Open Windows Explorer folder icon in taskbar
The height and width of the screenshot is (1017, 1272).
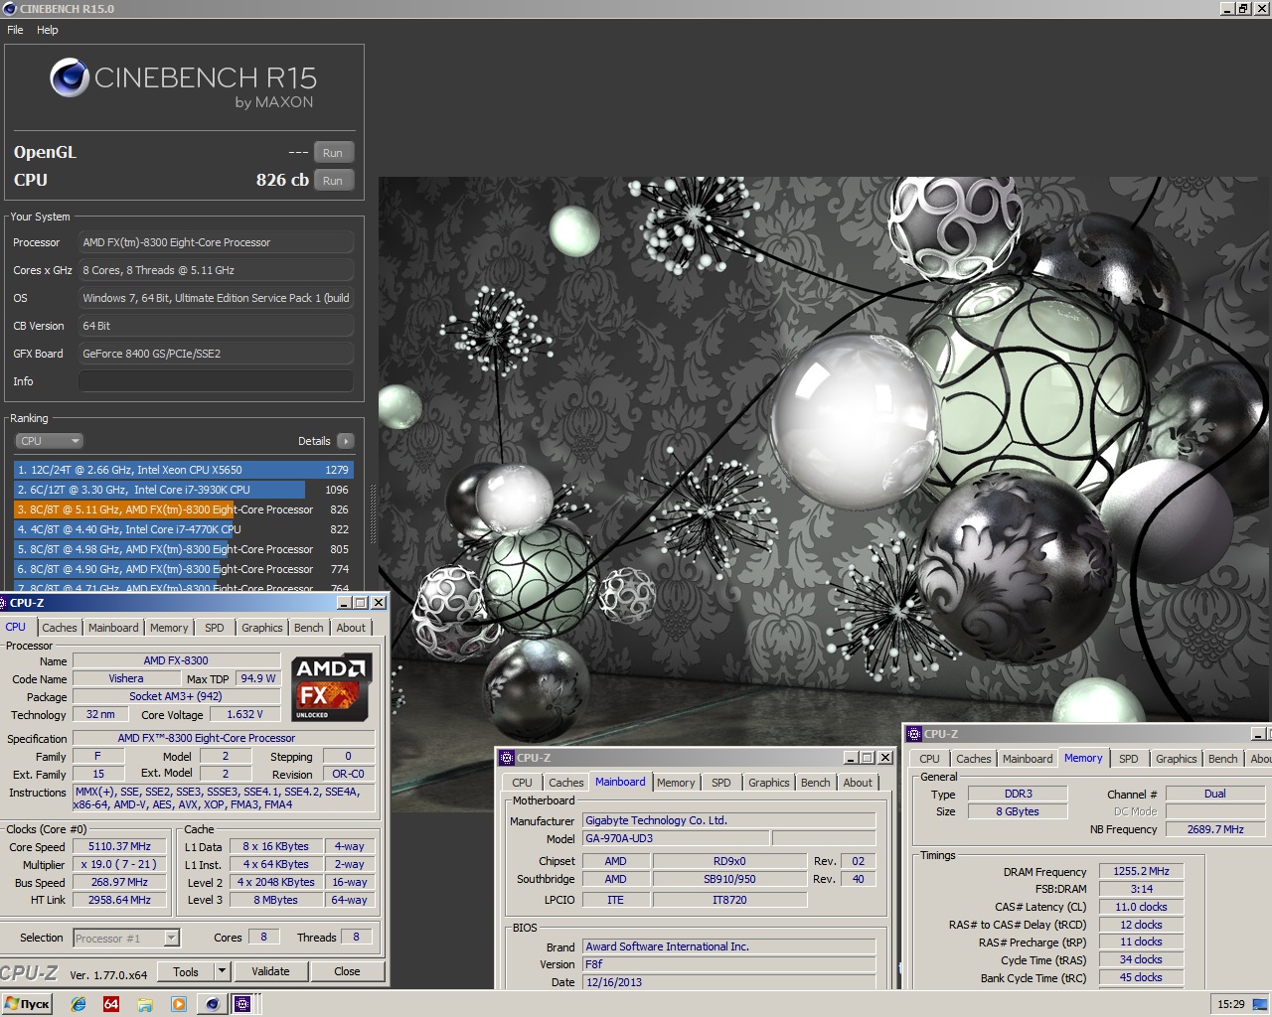tap(145, 1004)
